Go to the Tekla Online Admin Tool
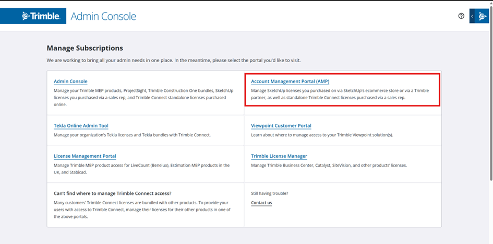The height and width of the screenshot is (244, 493). 81,126
